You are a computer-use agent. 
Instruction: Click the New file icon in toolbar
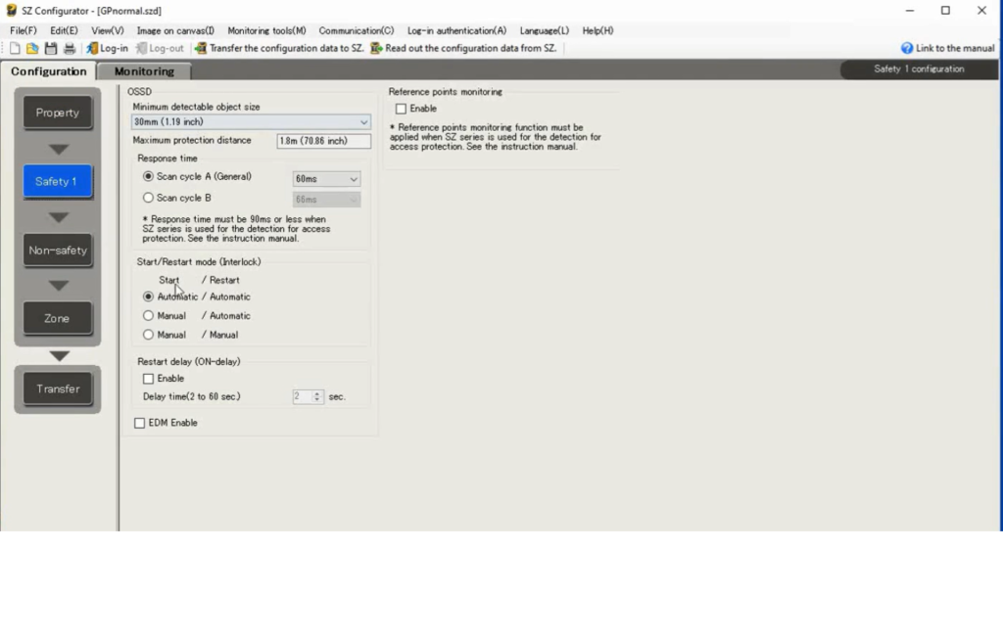15,48
